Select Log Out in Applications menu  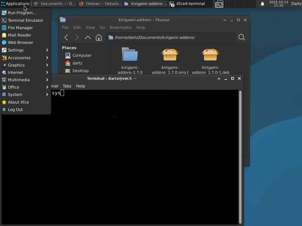click(x=25, y=109)
